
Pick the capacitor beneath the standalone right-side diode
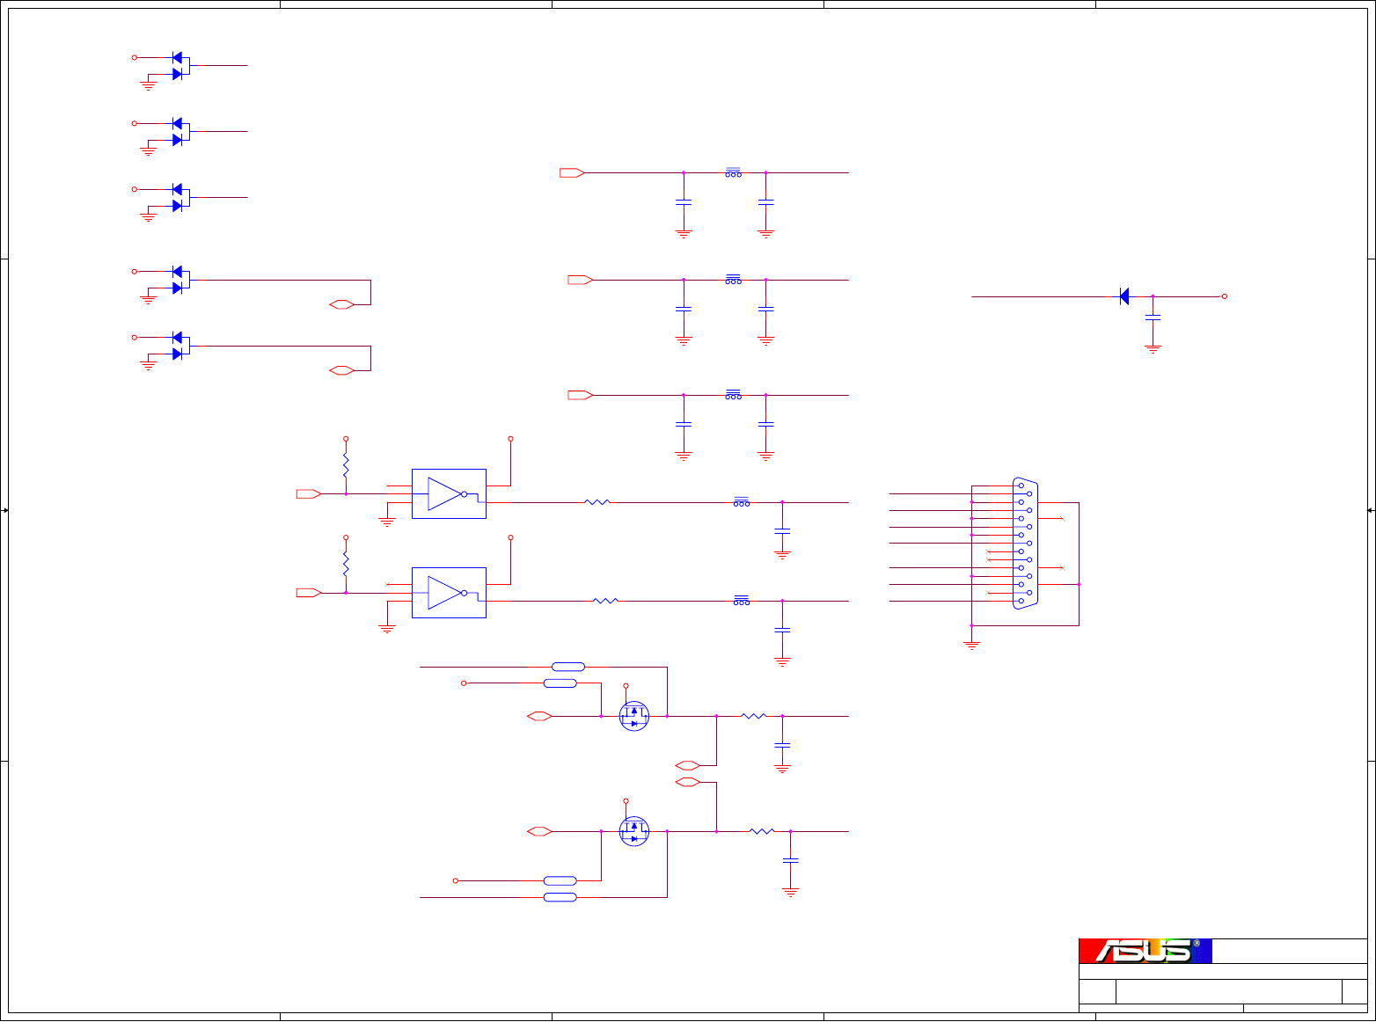1153,317
